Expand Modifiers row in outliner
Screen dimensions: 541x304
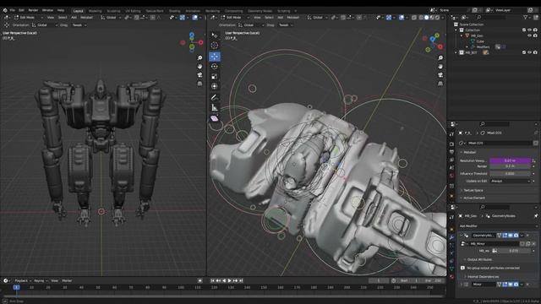click(x=467, y=47)
